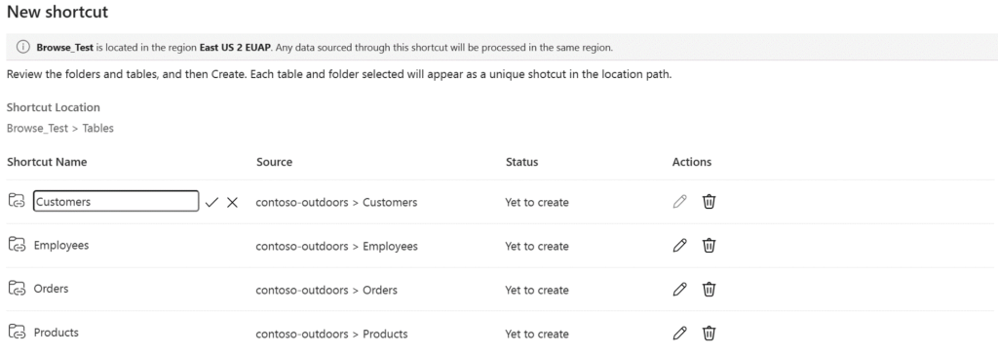Select the Employees shortcut name text

click(61, 246)
